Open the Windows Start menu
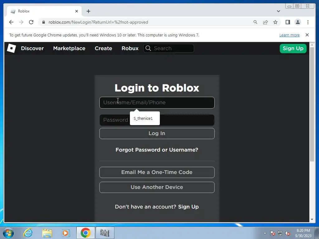This screenshot has height=239, width=319. (8, 233)
